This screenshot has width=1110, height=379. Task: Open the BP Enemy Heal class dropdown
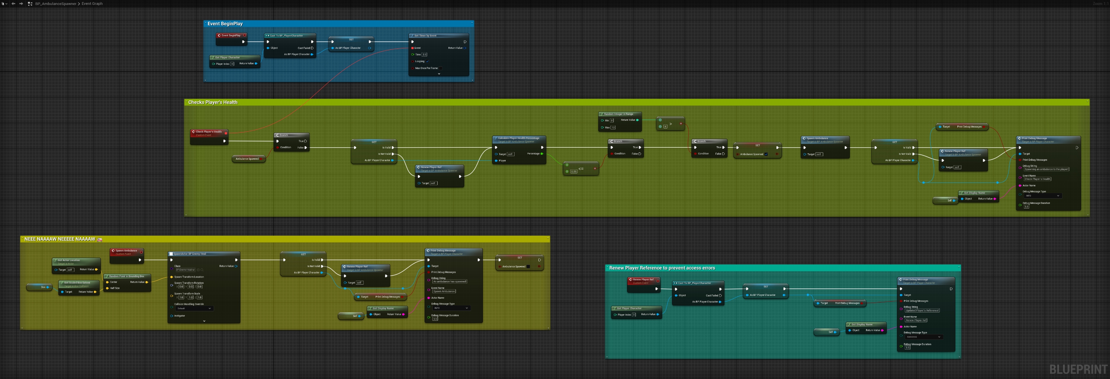(185, 270)
